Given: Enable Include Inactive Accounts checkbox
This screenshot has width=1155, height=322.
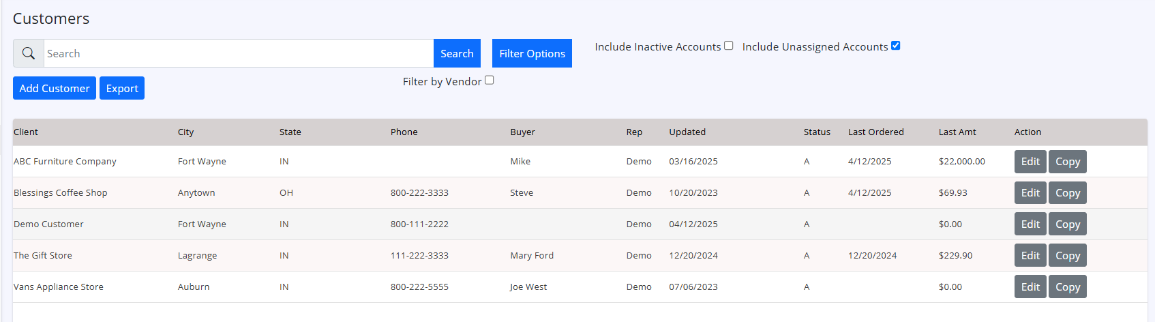Looking at the screenshot, I should [728, 46].
